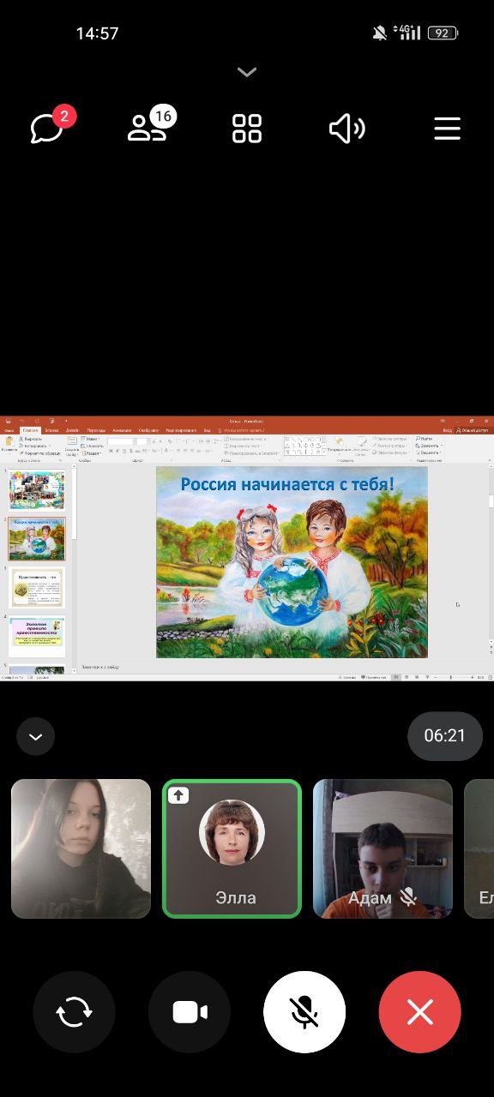494x1097 pixels.
Task: Click 'Заметки к слайду' notes area
Action: [x=100, y=667]
